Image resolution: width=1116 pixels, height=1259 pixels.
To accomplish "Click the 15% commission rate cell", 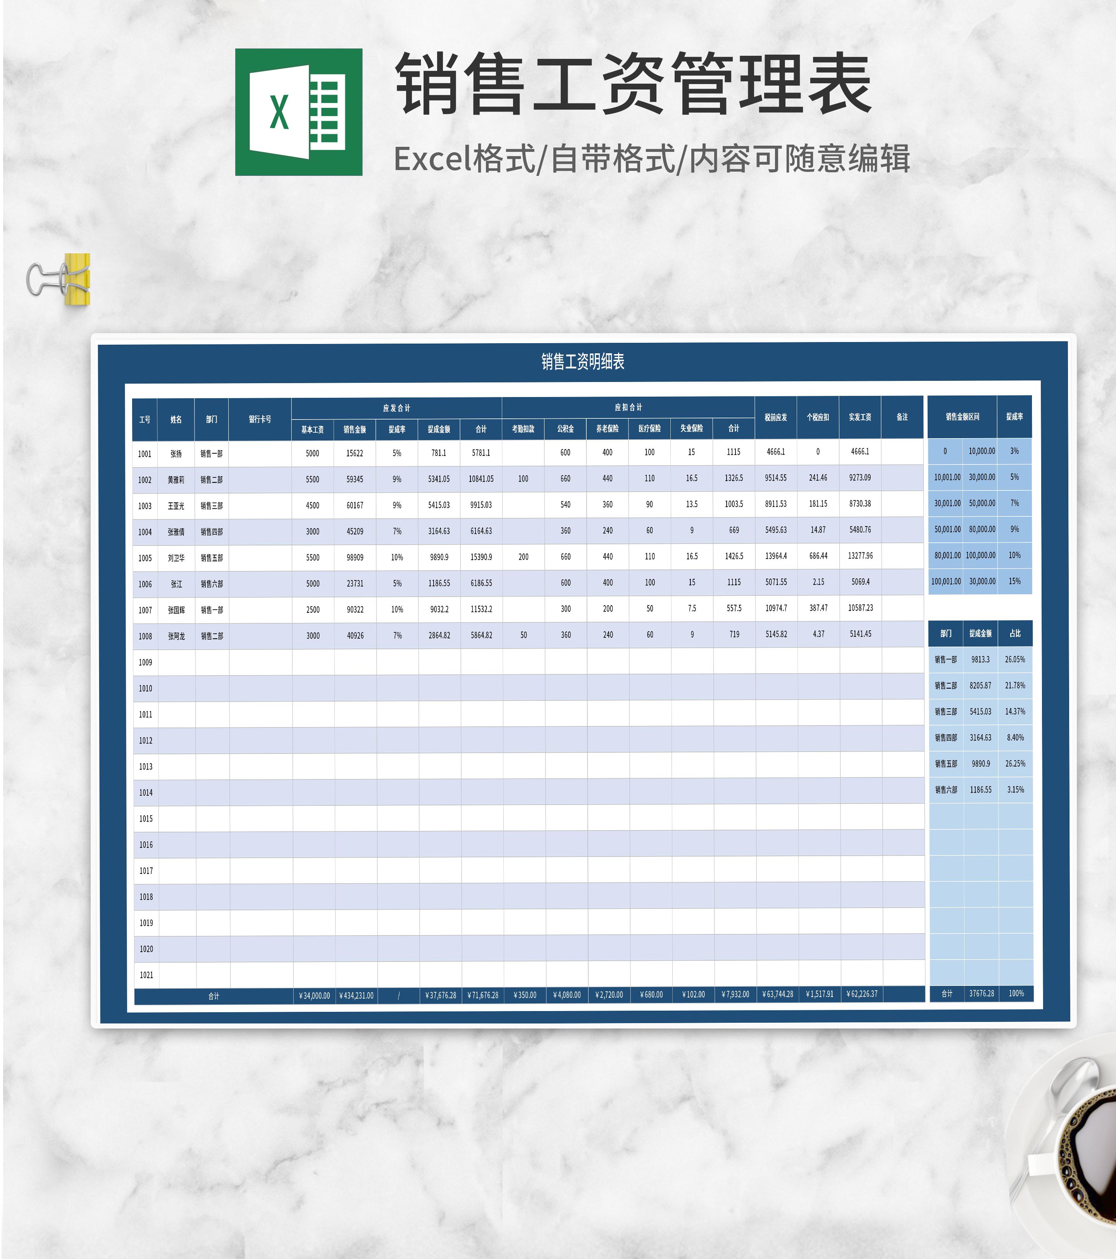I will coord(1014,581).
